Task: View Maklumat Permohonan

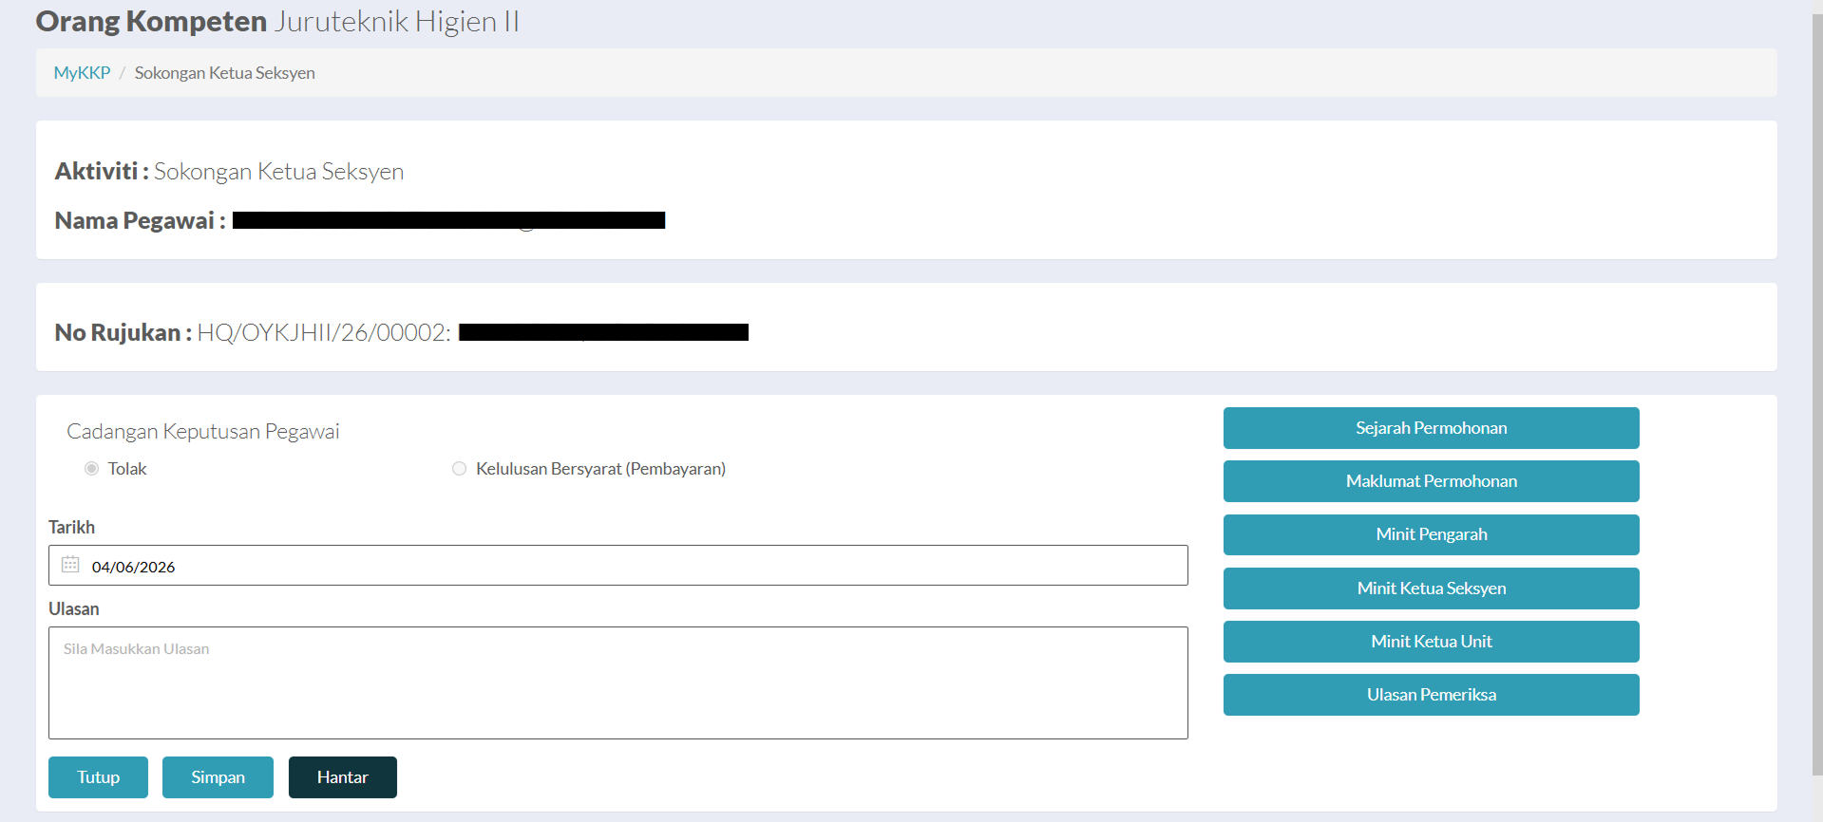Action: [1432, 481]
